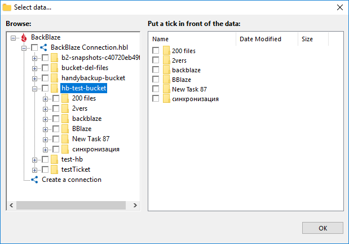Tick the BackBlaze Connection.hbl checkbox

(34, 47)
